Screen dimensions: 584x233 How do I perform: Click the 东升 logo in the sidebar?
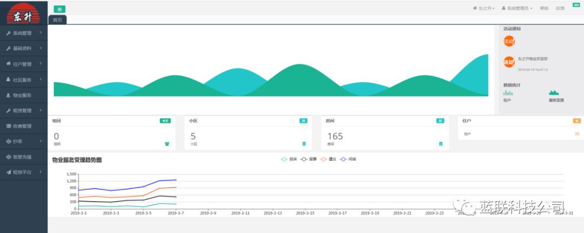tap(23, 13)
